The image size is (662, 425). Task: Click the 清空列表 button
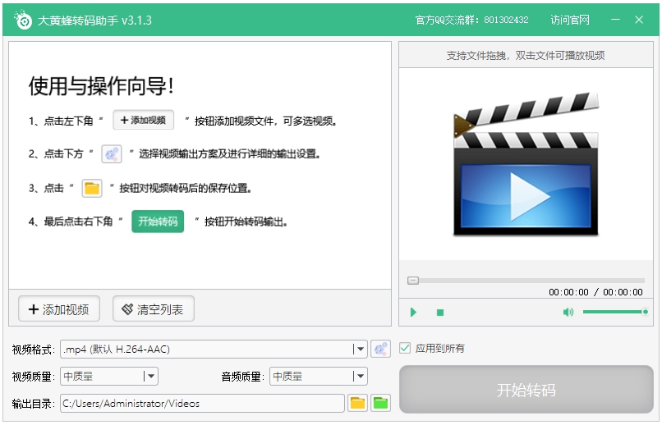pos(154,309)
